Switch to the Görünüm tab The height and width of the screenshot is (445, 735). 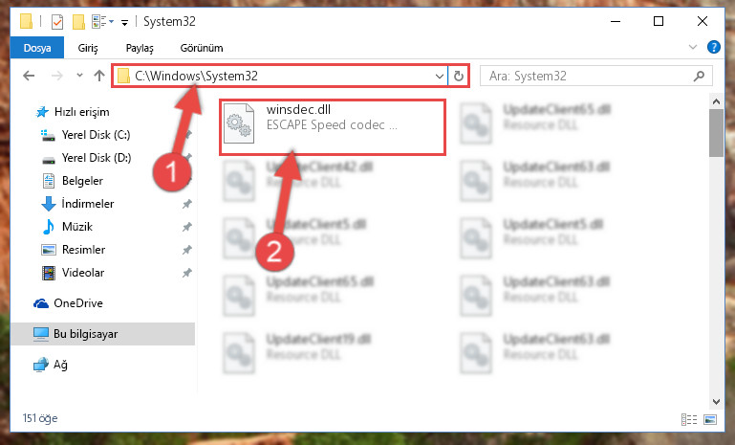(x=202, y=48)
